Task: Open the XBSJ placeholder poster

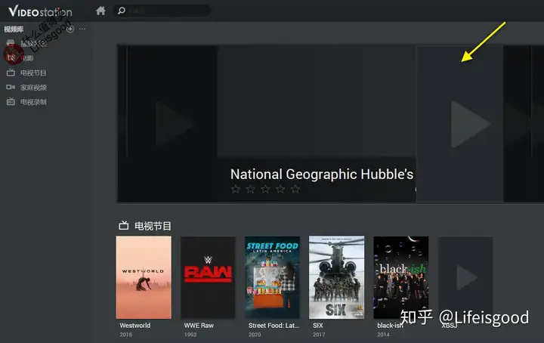Action: (465, 277)
